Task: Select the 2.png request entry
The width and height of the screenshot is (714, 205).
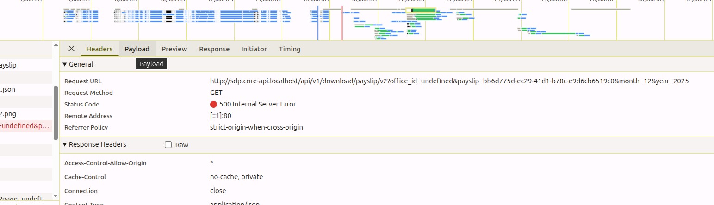Action: click(26, 114)
